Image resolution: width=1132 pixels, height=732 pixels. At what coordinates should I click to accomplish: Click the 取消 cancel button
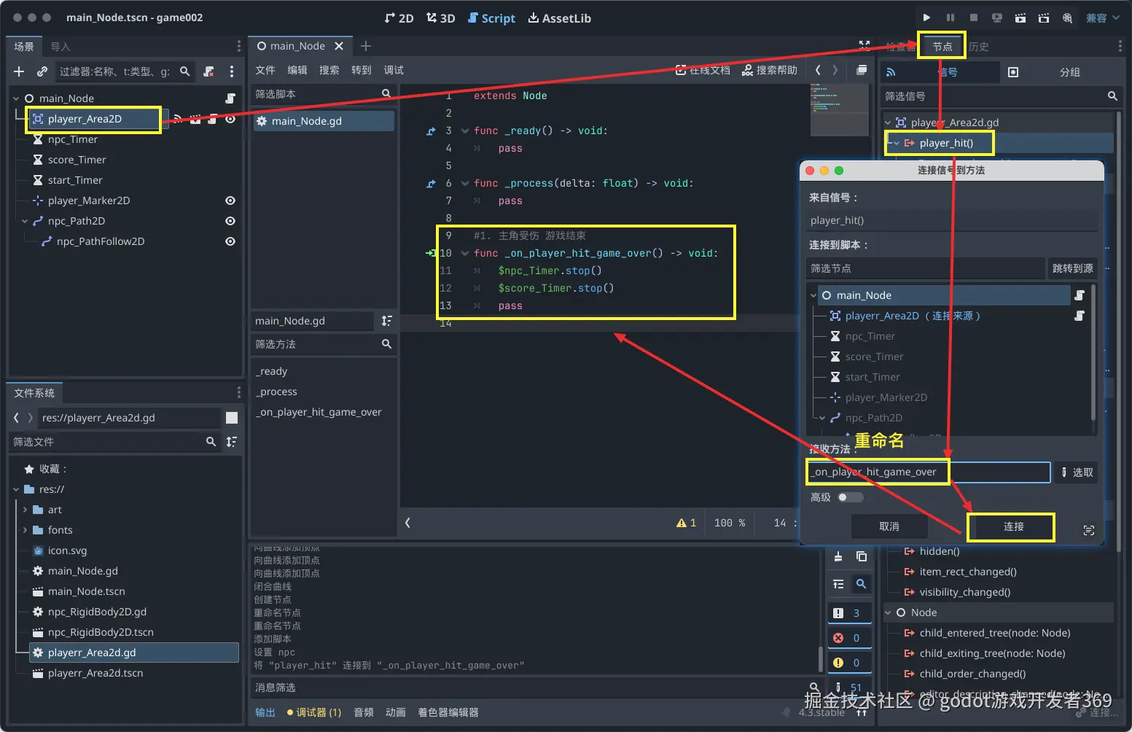pyautogui.click(x=889, y=526)
